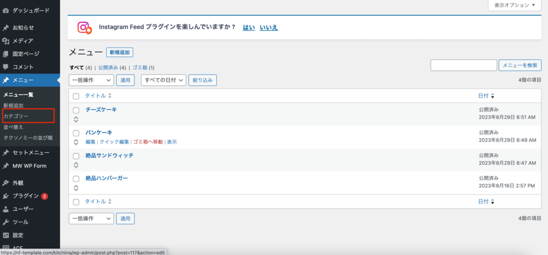
Task: Open the チーズケーキ post title
Action: click(101, 110)
